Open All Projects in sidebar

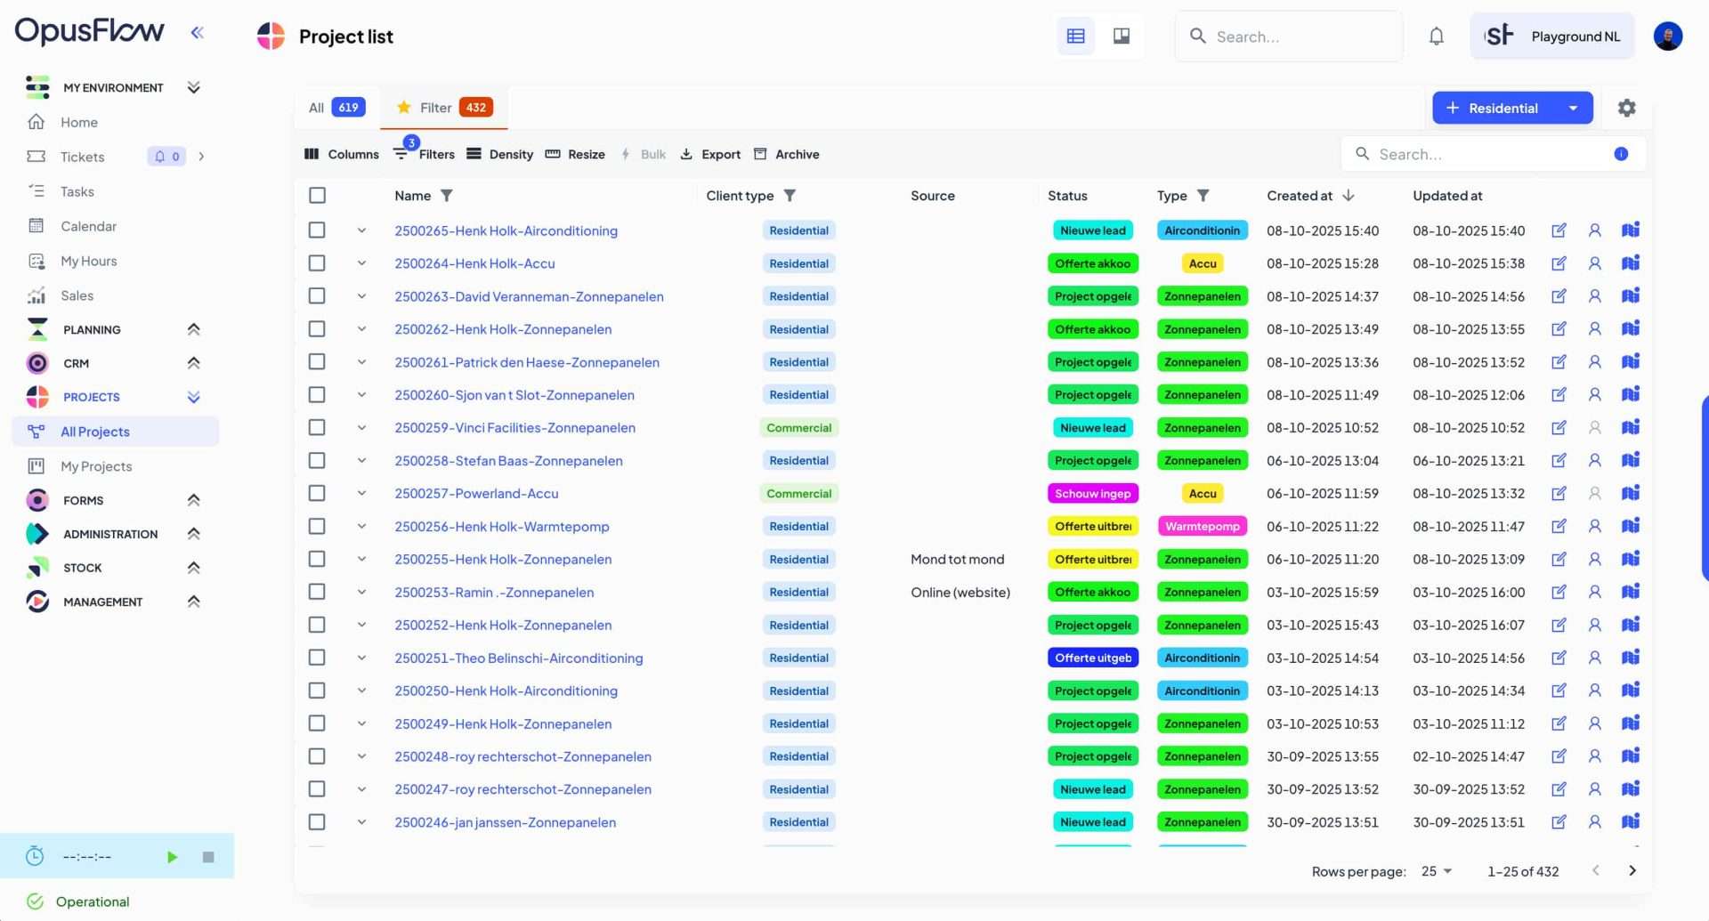coord(116,432)
